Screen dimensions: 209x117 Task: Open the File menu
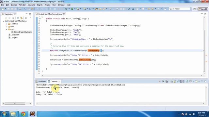3,5
